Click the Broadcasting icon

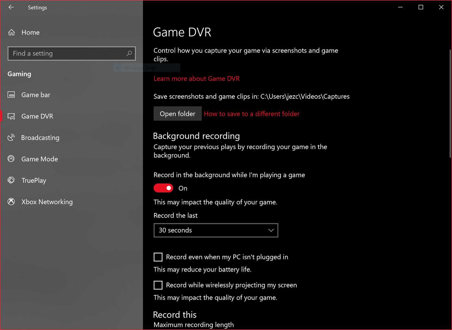[11, 138]
